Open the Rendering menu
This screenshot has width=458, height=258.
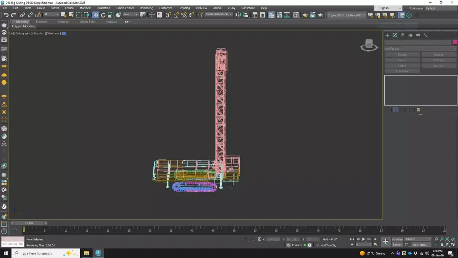(x=146, y=8)
